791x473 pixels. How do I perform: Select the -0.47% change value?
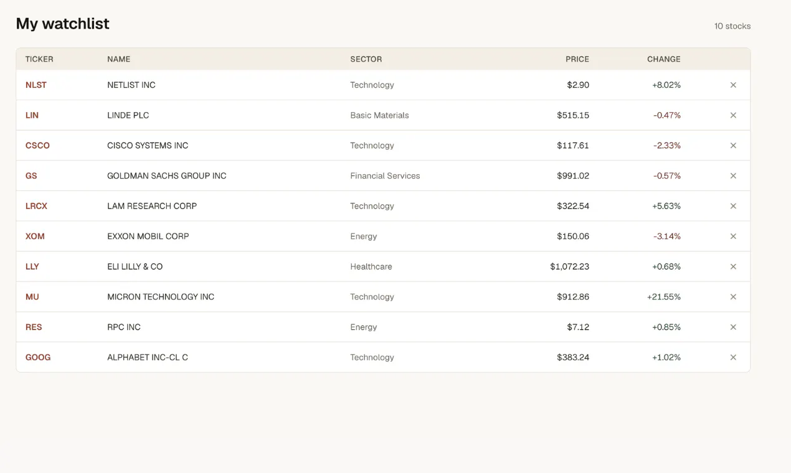(x=667, y=115)
